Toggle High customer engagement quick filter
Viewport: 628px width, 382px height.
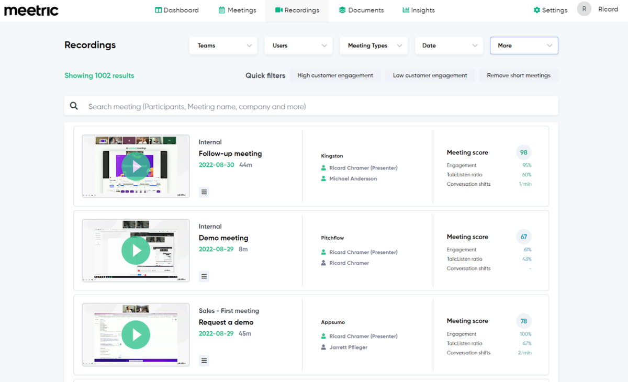click(x=335, y=75)
